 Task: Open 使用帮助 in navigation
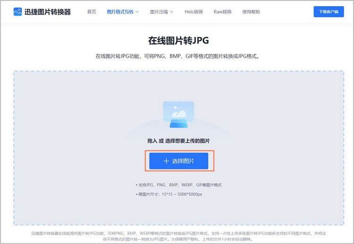[251, 12]
